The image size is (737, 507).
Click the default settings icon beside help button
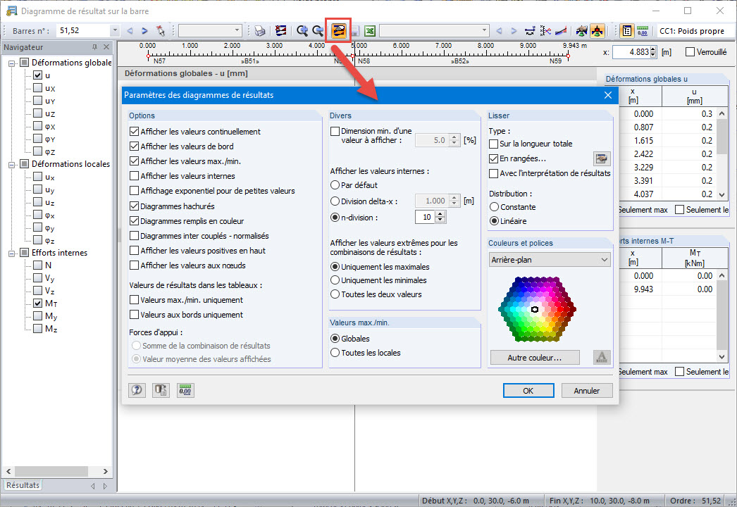click(161, 390)
